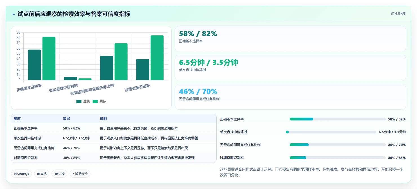The height and width of the screenshot is (189, 417).
Task: Click the description starting 用于检查用户是否不只找到页面
Action: click(139, 128)
